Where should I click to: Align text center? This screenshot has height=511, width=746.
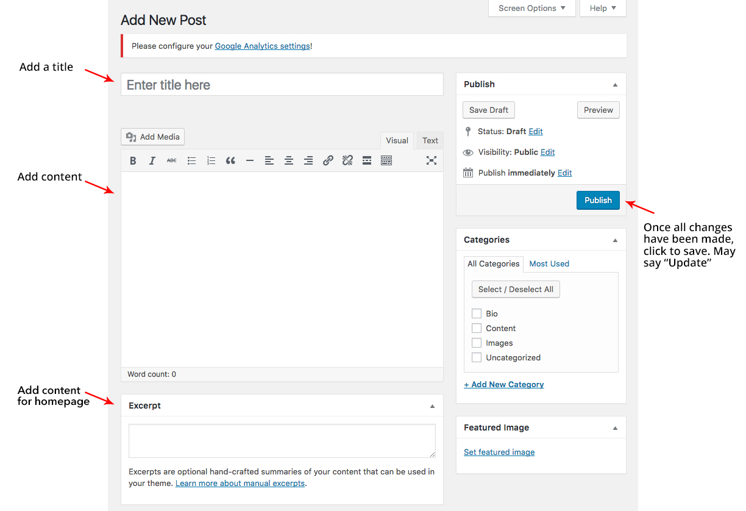pyautogui.click(x=288, y=160)
